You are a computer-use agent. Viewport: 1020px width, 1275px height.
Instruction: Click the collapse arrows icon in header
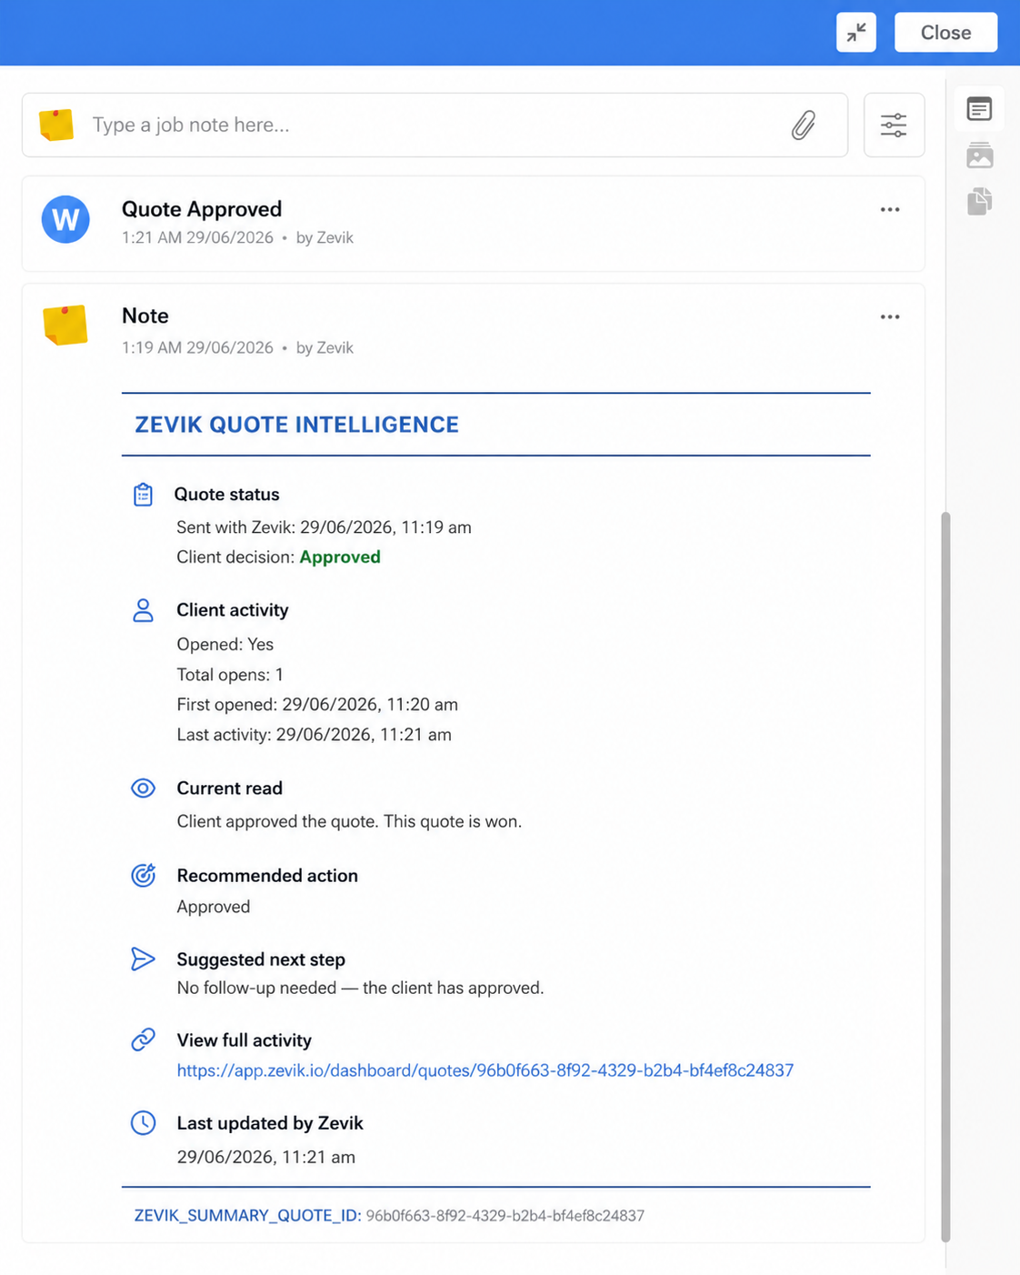[x=856, y=33]
